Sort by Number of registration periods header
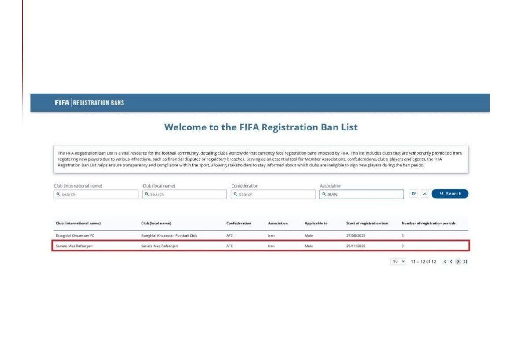 point(428,224)
